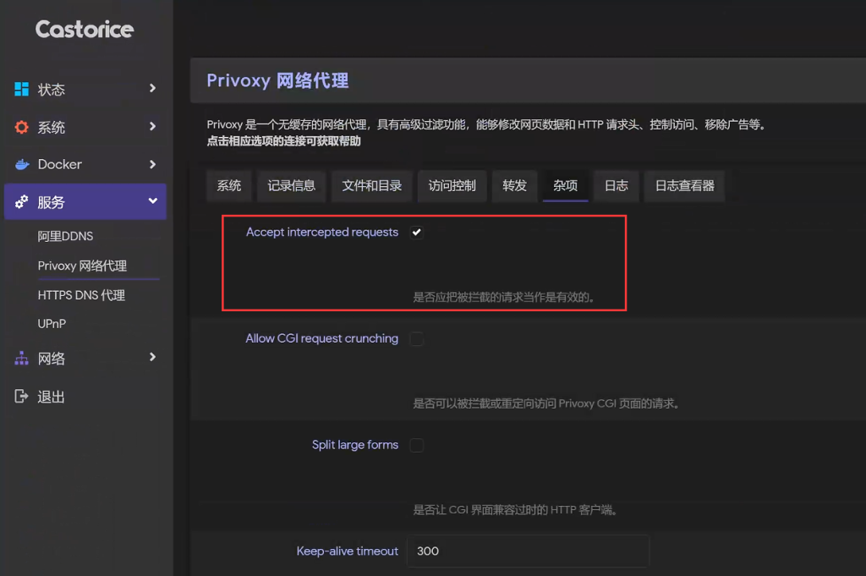Click the Docker whale icon
The height and width of the screenshot is (576, 866).
click(x=22, y=164)
